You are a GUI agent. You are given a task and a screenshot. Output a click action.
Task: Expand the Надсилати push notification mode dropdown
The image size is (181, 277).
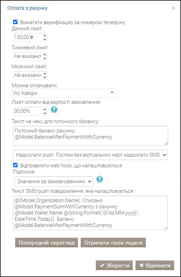[x=90, y=155]
